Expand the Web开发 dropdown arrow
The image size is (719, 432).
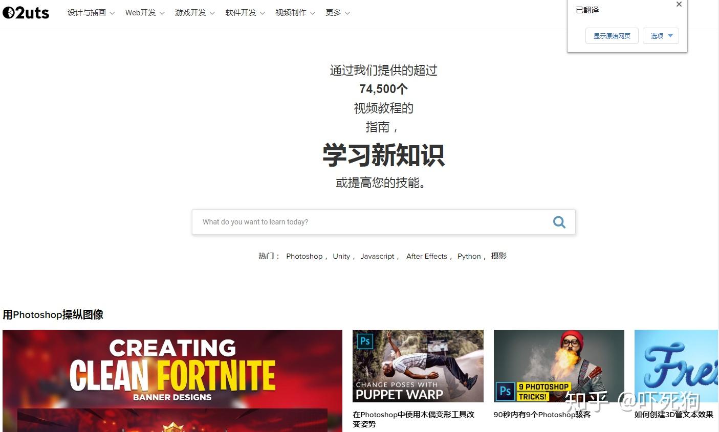(162, 13)
